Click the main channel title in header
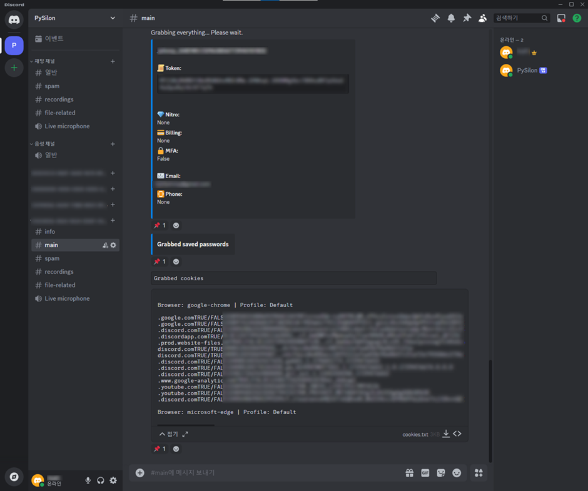588x491 pixels. pyautogui.click(x=148, y=18)
